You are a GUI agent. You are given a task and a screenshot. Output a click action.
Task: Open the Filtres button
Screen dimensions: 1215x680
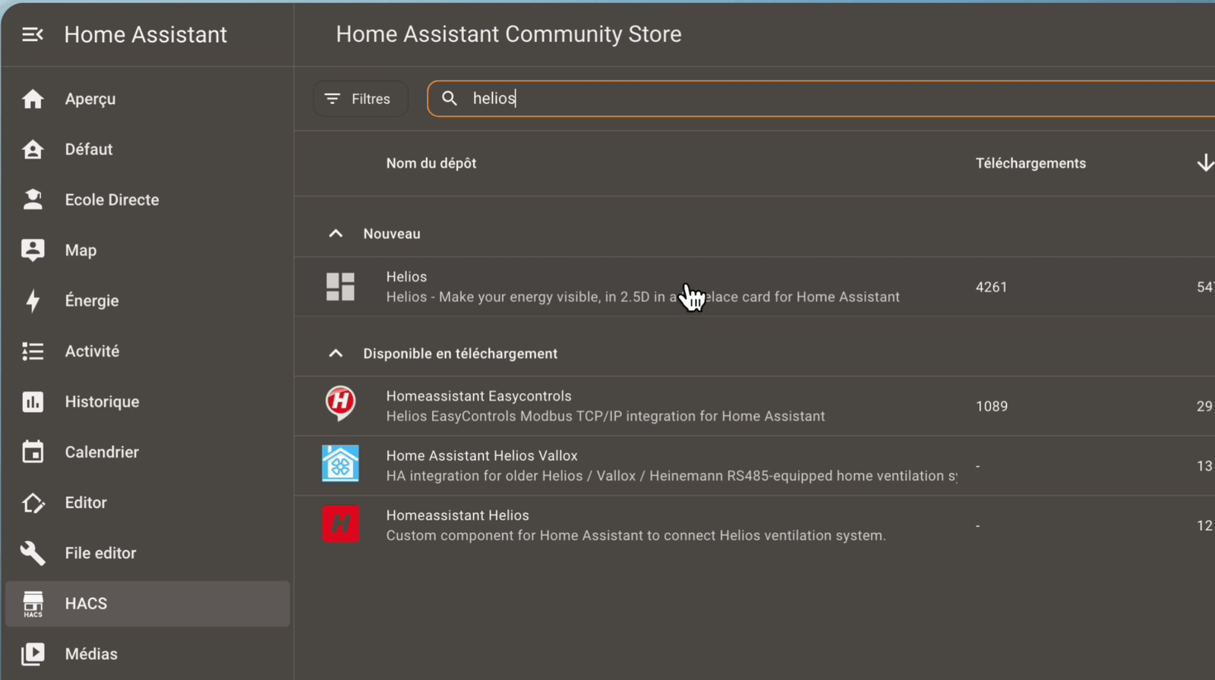361,99
